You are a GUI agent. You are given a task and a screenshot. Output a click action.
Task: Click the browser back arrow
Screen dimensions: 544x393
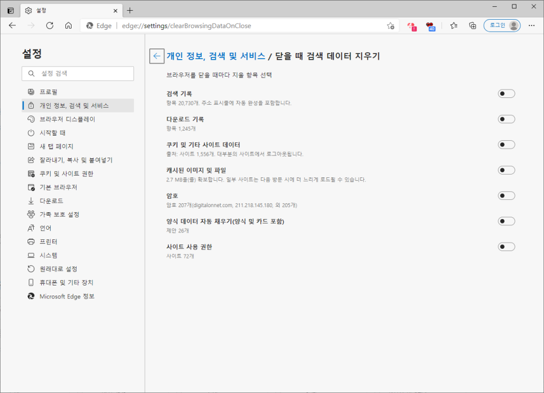click(12, 25)
